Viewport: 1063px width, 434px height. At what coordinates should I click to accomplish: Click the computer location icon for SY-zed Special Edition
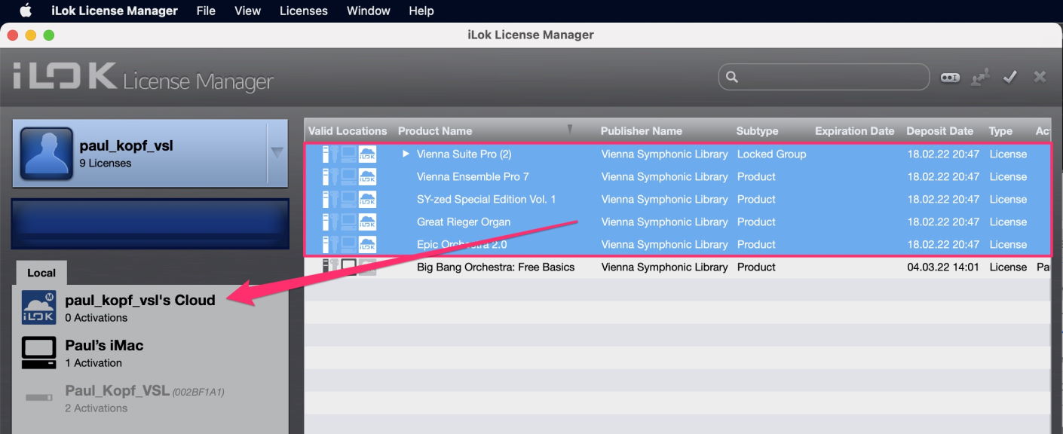(x=348, y=199)
